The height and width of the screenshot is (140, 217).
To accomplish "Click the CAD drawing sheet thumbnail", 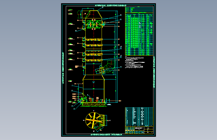I will pyautogui.click(x=109, y=70).
